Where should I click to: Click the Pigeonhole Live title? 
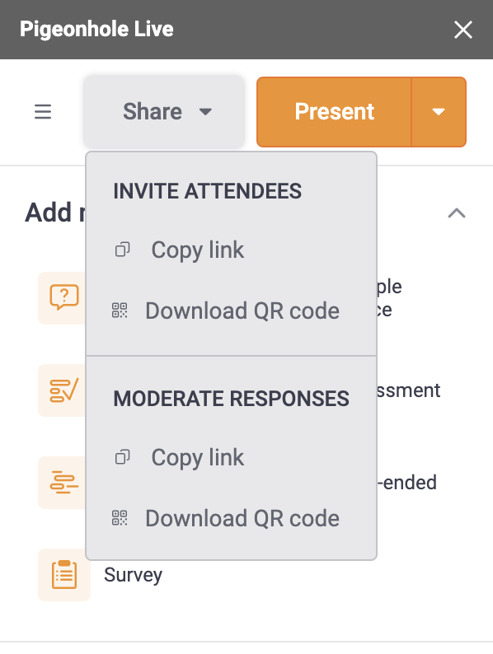click(96, 29)
